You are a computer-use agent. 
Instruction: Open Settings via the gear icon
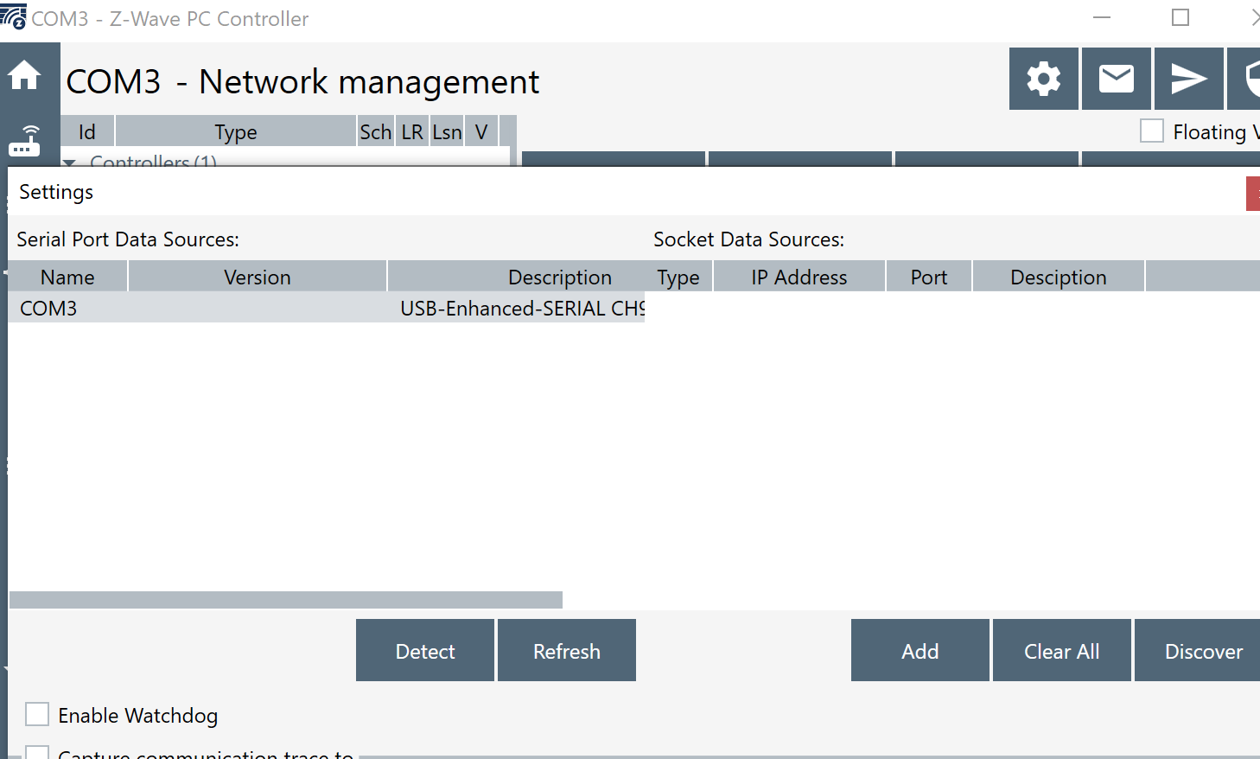tap(1043, 79)
